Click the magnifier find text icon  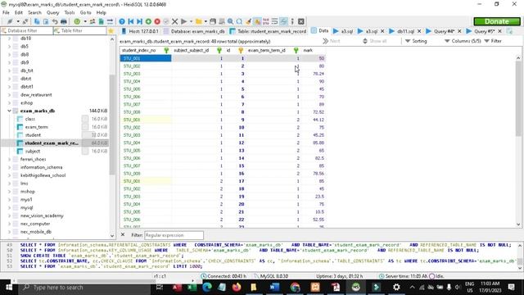click(x=230, y=21)
